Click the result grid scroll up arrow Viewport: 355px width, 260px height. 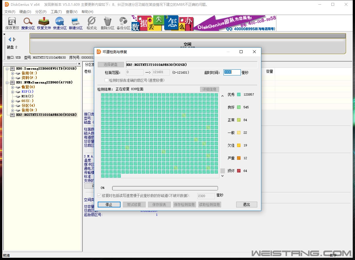(222, 96)
